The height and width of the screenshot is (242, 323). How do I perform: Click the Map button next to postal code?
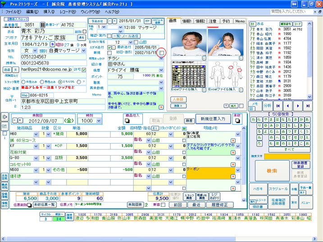click(x=24, y=95)
